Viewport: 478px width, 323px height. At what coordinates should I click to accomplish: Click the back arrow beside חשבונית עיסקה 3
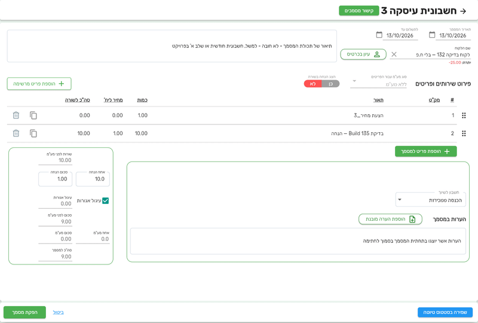[463, 11]
